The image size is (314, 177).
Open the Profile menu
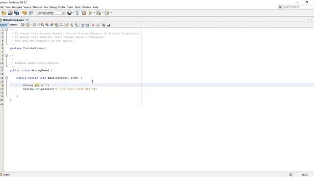[62, 7]
